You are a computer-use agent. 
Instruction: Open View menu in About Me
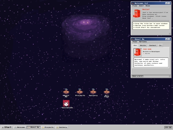tap(135, 42)
